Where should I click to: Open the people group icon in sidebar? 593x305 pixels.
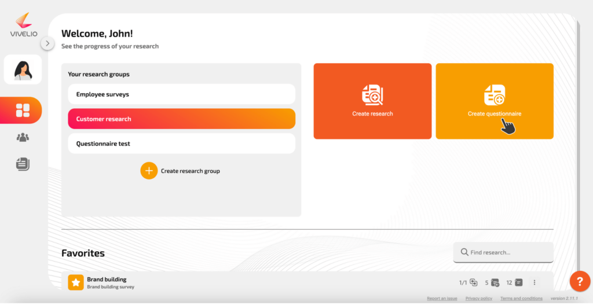(x=23, y=137)
